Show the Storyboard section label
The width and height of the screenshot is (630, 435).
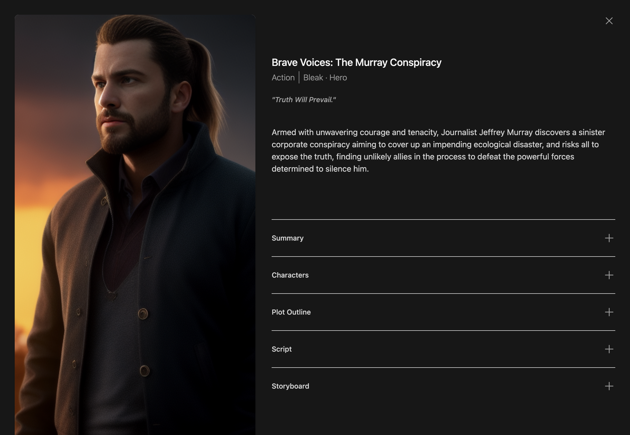290,386
